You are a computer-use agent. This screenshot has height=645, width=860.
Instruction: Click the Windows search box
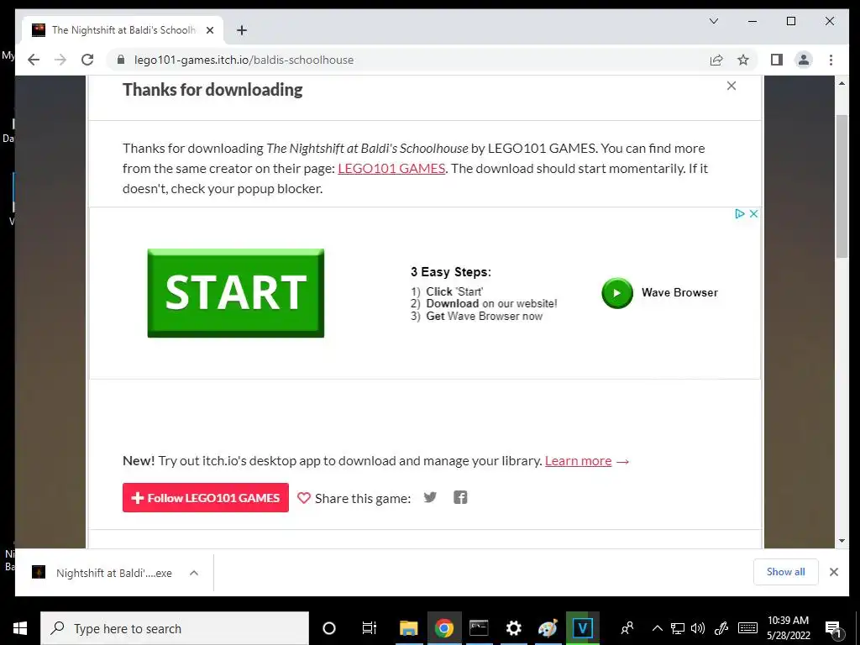[175, 628]
